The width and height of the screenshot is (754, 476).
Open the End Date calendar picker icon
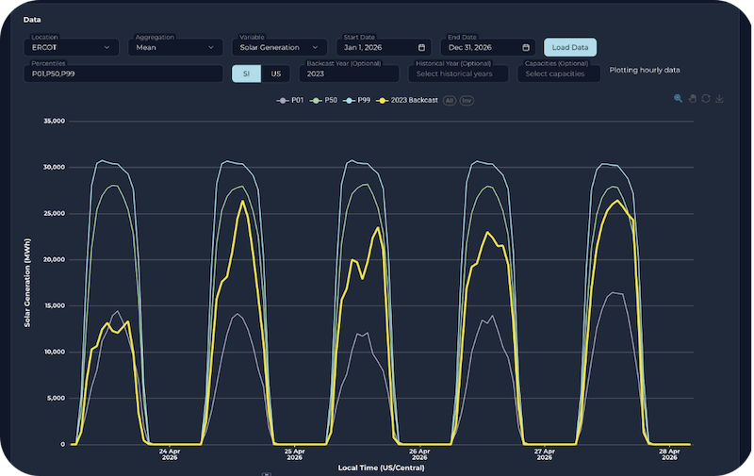(525, 47)
